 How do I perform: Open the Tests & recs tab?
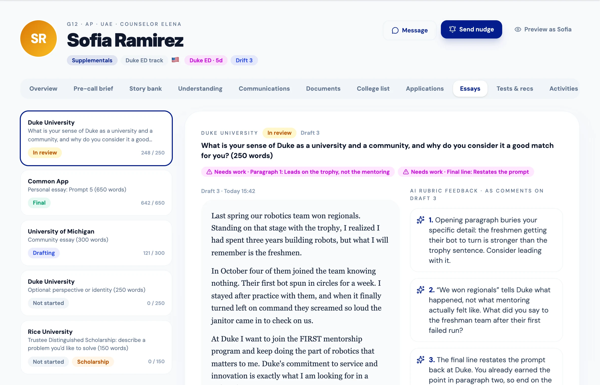click(x=515, y=89)
